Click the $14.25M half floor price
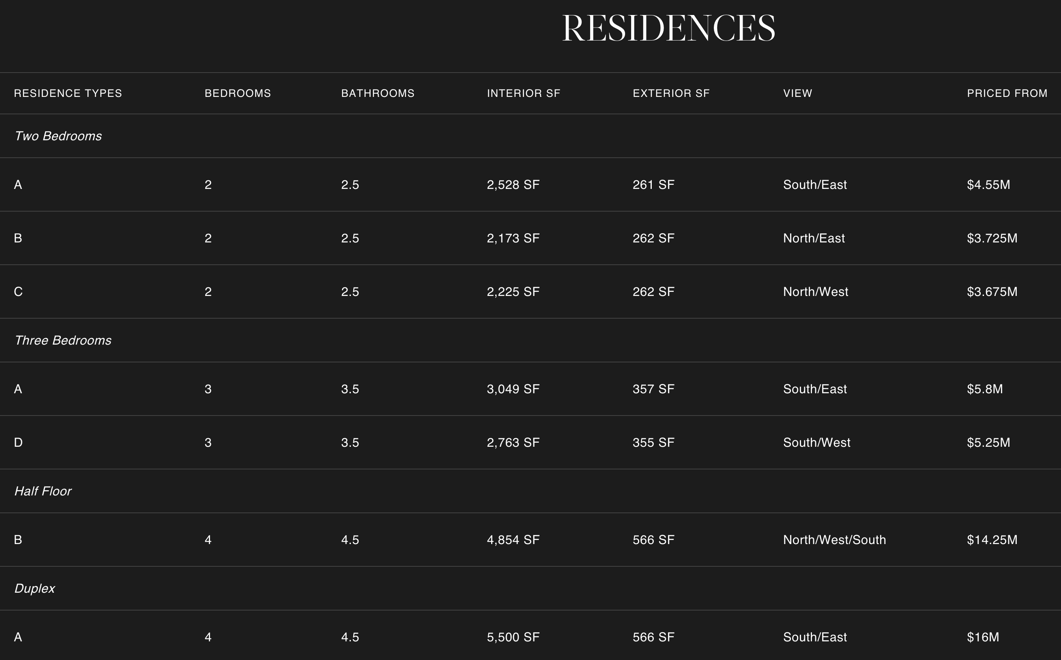The width and height of the screenshot is (1061, 660). pyautogui.click(x=992, y=540)
